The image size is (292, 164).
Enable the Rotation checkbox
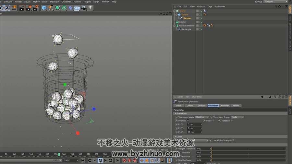click(x=232, y=121)
